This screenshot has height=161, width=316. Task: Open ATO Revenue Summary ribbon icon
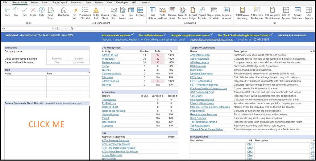(x=242, y=10)
